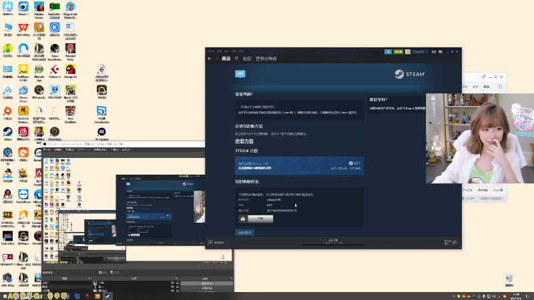Go back with Steam's back arrow

coord(210,59)
